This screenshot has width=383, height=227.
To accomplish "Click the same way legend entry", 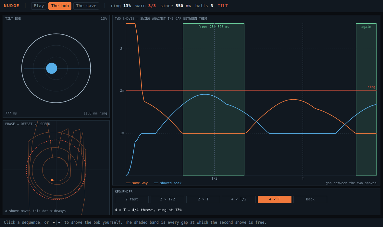I will pos(137,183).
